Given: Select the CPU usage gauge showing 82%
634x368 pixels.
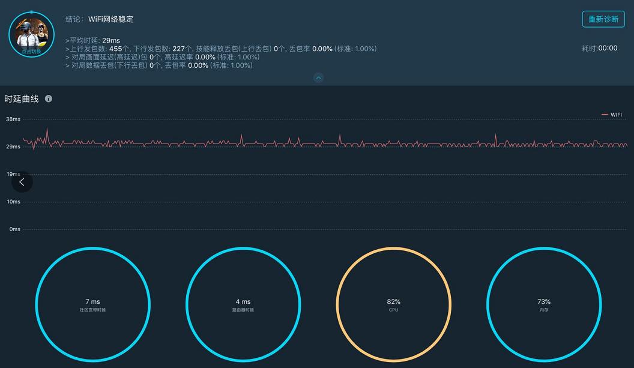Looking at the screenshot, I should (393, 304).
